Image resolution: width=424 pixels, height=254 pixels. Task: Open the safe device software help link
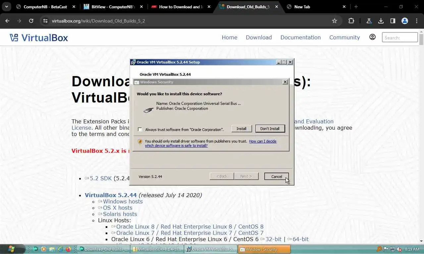[x=210, y=143]
